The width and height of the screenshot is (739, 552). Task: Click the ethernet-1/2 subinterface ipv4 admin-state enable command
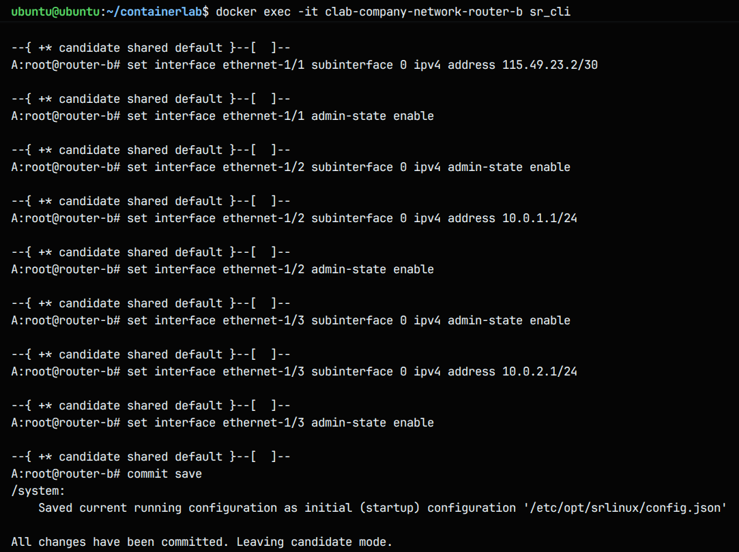pos(349,167)
